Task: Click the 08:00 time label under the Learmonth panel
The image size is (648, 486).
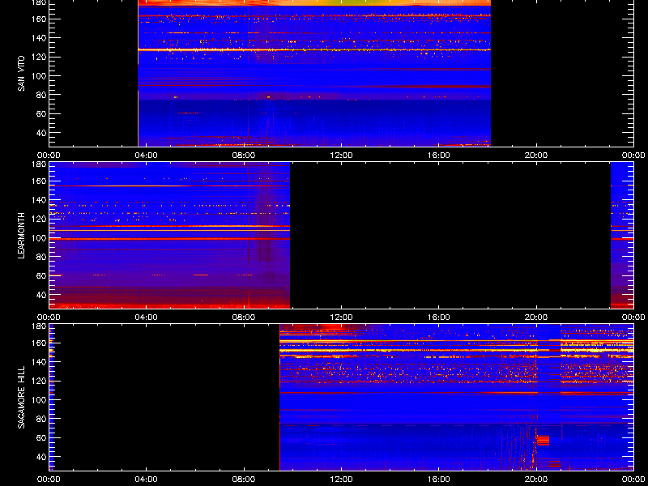Action: [244, 318]
